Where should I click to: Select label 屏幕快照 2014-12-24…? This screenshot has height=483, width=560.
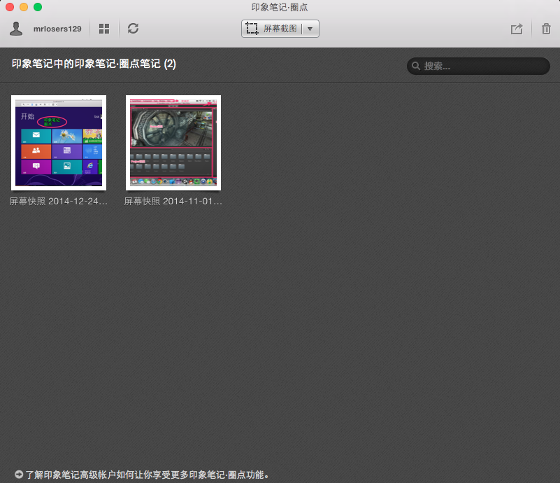pyautogui.click(x=59, y=202)
